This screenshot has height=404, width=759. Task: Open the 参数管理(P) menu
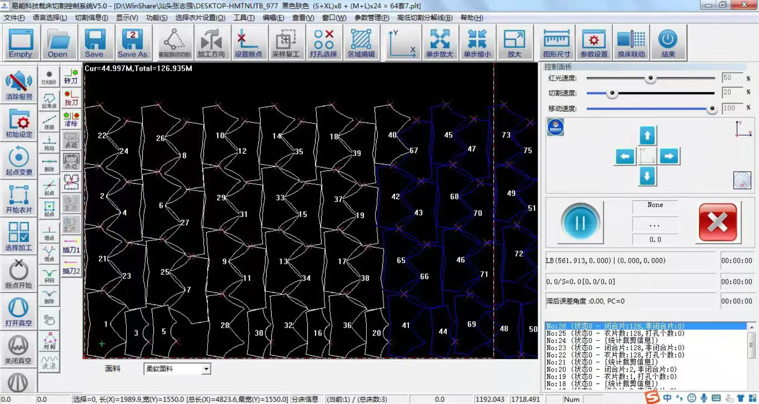pos(372,18)
